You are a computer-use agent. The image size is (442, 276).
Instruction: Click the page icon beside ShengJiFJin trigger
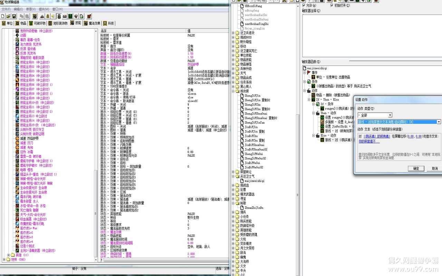(x=242, y=96)
